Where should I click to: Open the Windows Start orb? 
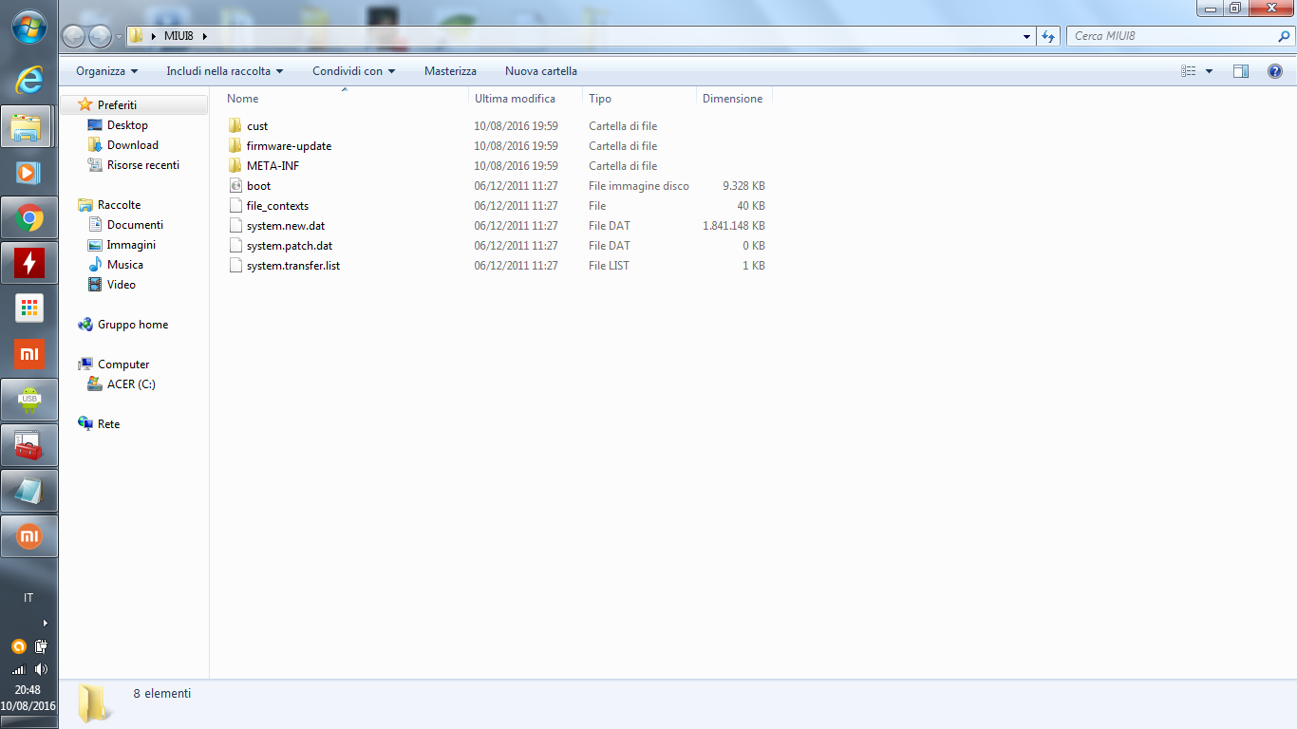[28, 27]
